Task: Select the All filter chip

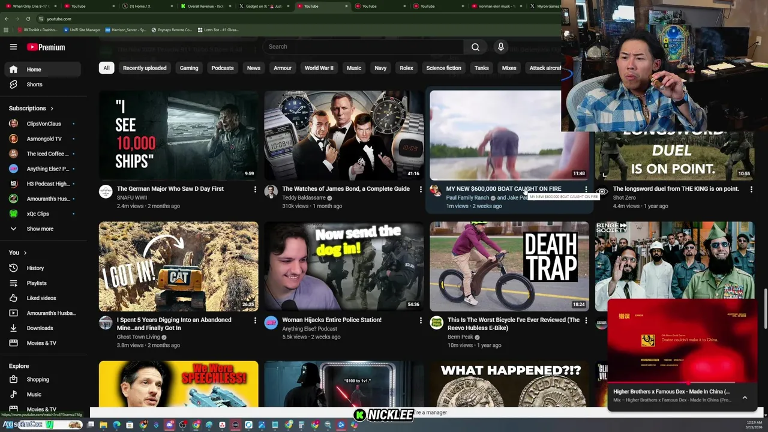Action: (x=106, y=68)
